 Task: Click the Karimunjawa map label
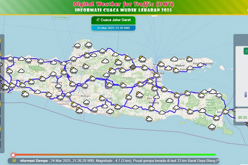(x=61, y=17)
